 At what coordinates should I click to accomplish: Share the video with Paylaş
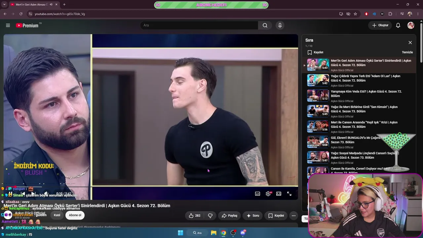229,216
